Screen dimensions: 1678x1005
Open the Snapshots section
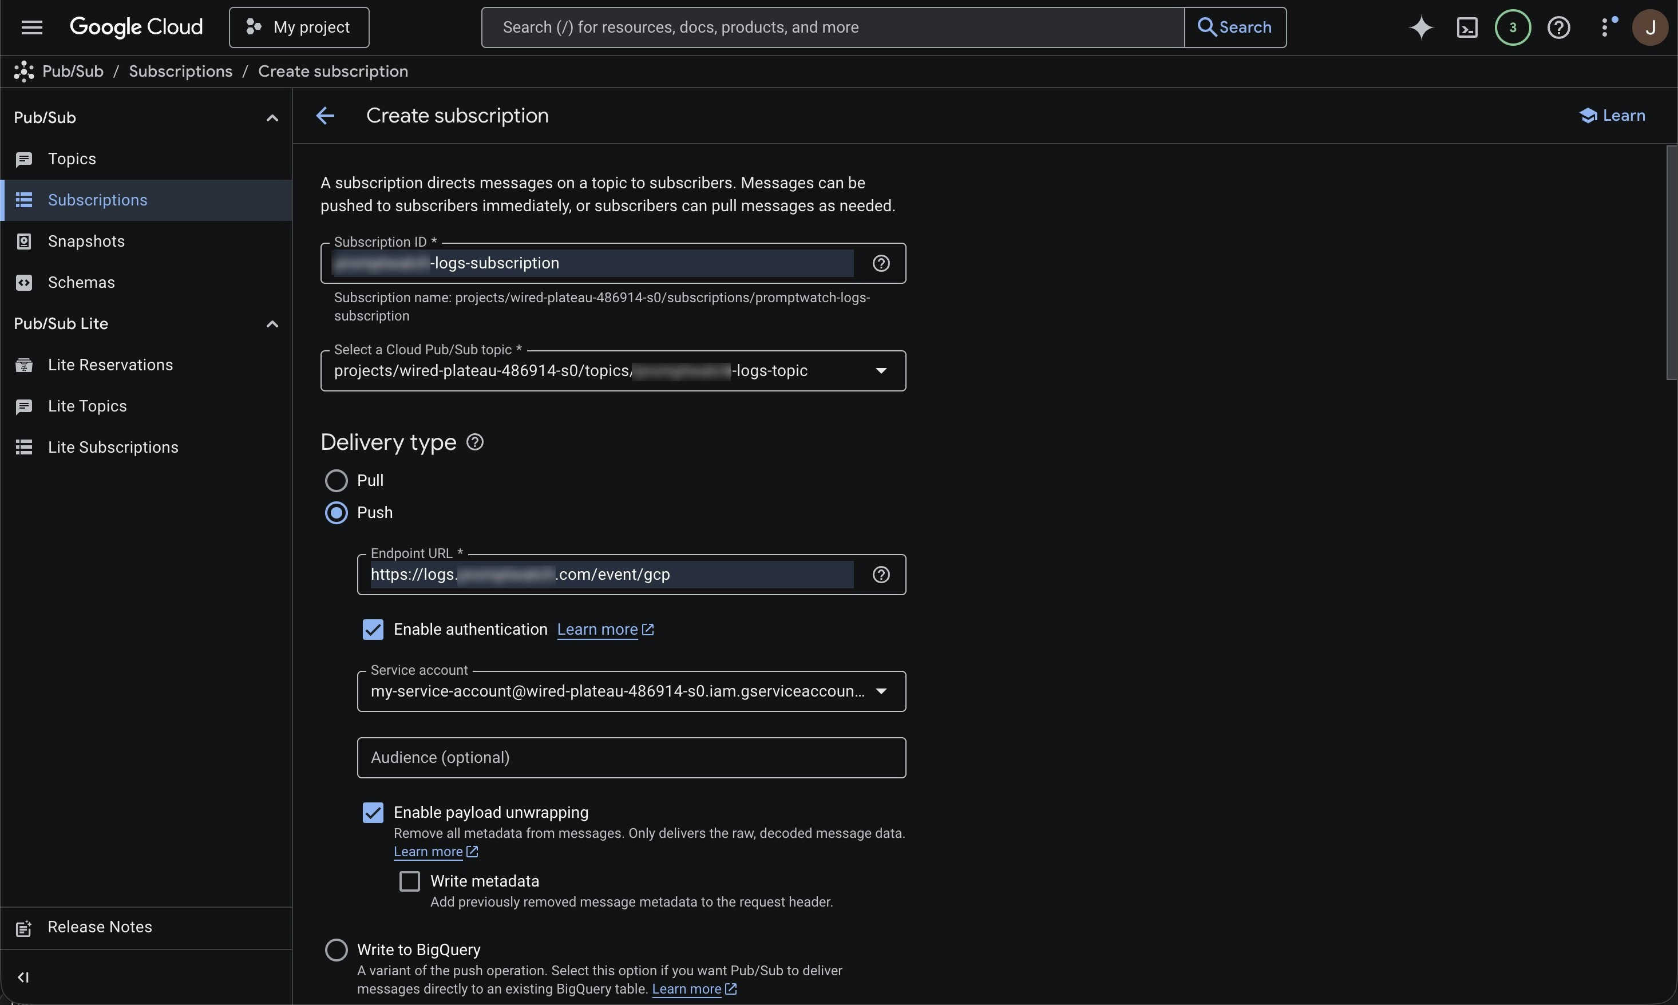coord(86,241)
